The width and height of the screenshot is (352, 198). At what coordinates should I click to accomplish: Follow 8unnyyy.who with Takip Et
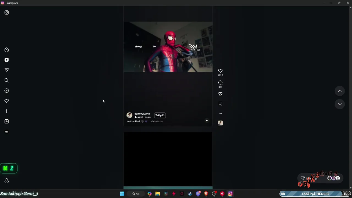(160, 115)
